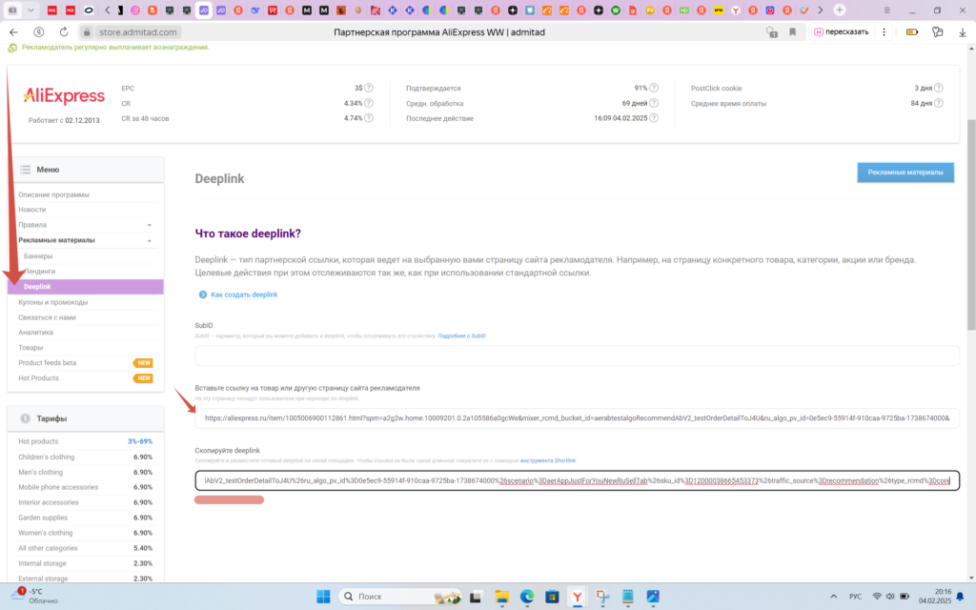The width and height of the screenshot is (976, 610).
Task: Launch Microsoft Edge from the taskbar
Action: (x=527, y=597)
